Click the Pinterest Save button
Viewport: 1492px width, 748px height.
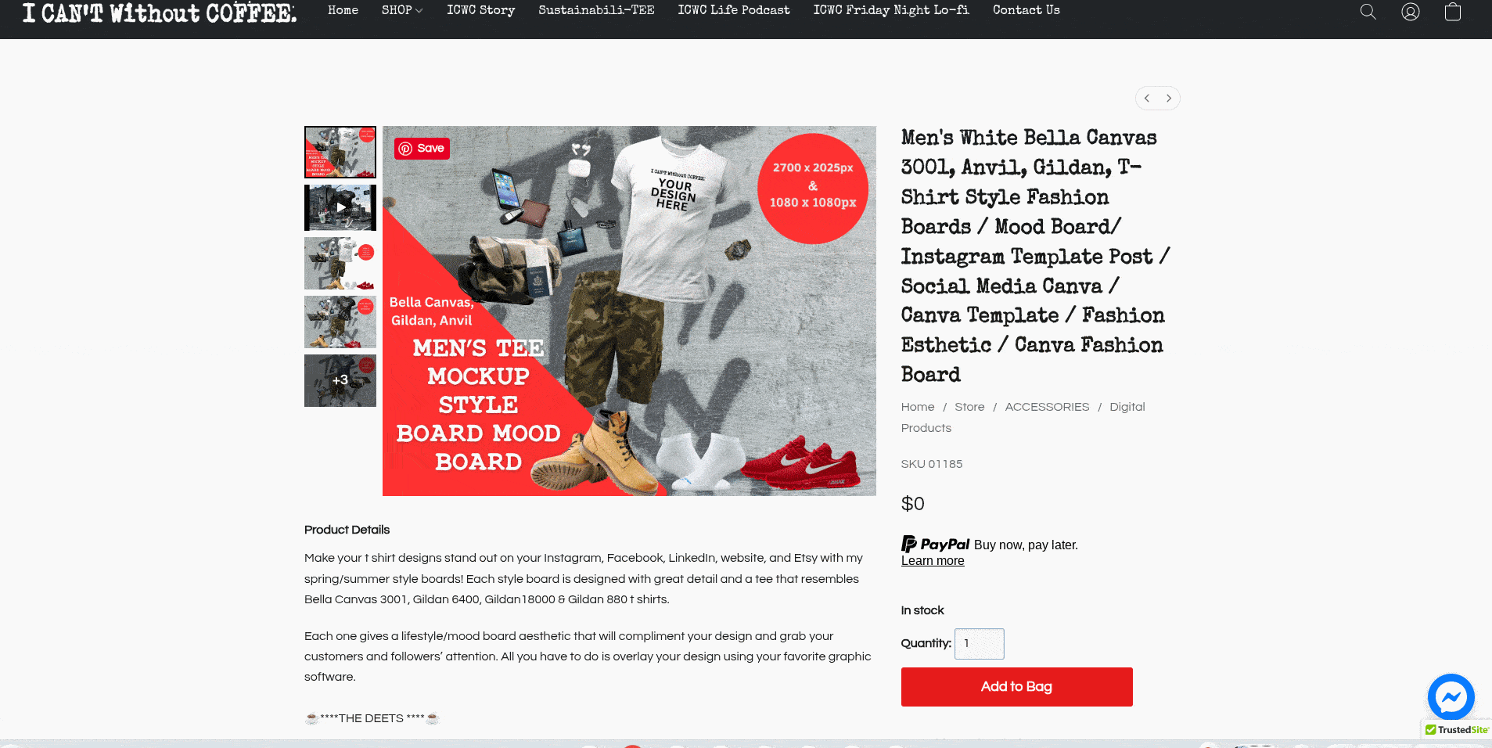[x=422, y=149]
